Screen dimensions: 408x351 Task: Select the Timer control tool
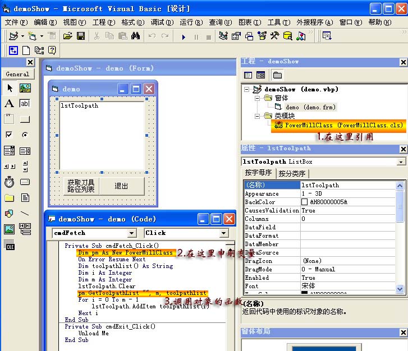tap(10, 182)
